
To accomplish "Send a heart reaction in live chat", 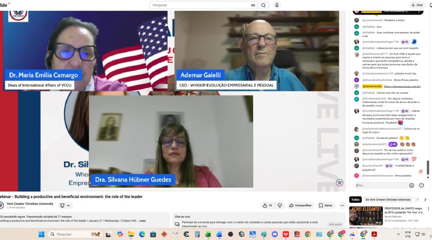I will coord(421,185).
